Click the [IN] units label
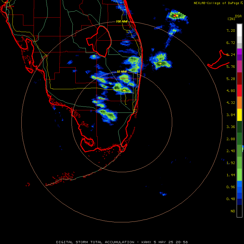Screen dimensions: 244x244 point(231,19)
